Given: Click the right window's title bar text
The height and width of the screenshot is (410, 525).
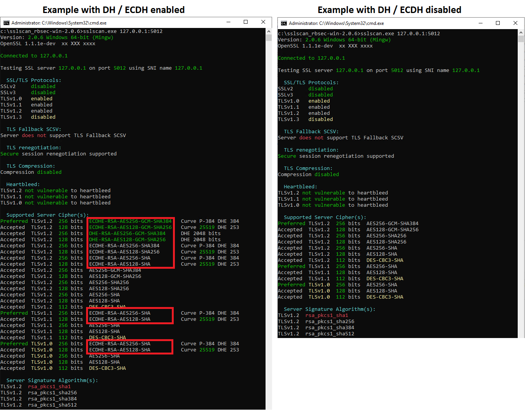Looking at the screenshot, I should tap(336, 23).
